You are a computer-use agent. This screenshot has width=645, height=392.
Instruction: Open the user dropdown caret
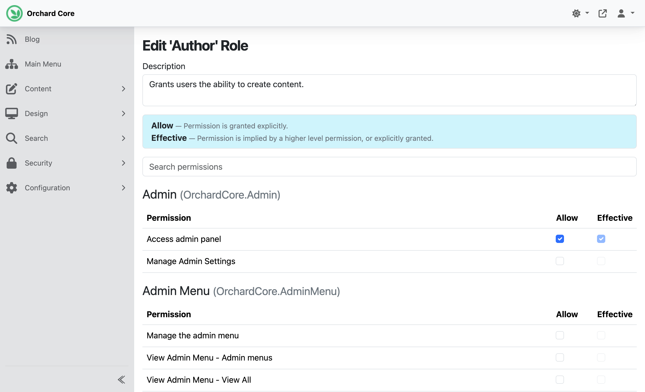click(633, 13)
